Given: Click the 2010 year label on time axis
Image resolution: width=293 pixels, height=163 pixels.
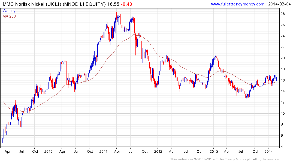Looking at the screenshot, I should [x=49, y=151].
